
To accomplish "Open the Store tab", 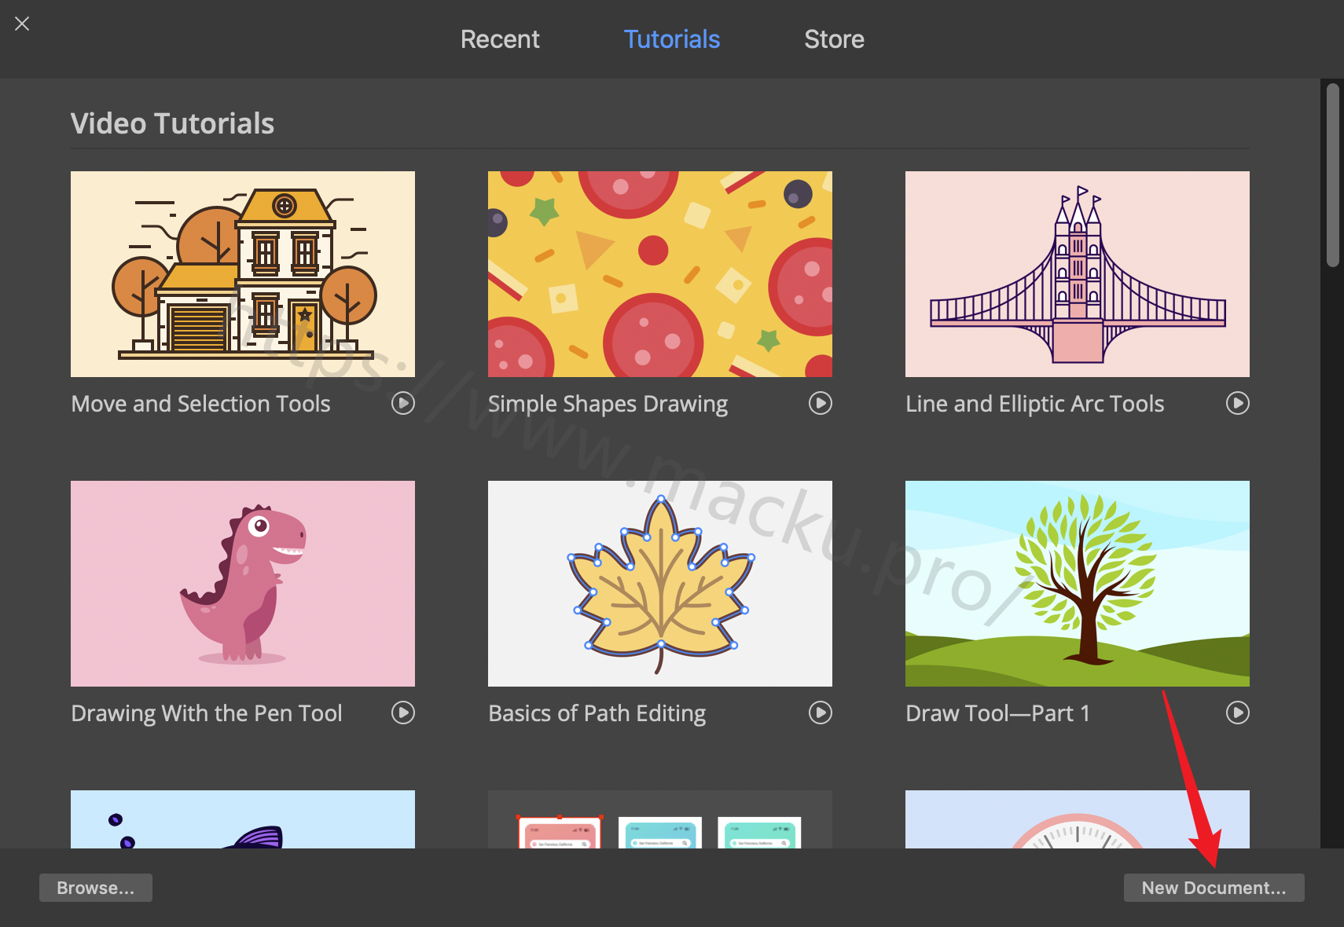I will [x=834, y=39].
